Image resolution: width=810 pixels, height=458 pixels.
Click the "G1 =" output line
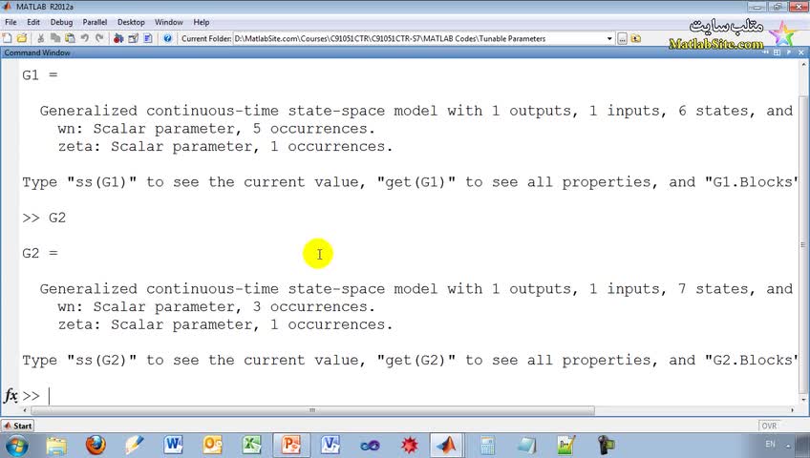(40, 75)
